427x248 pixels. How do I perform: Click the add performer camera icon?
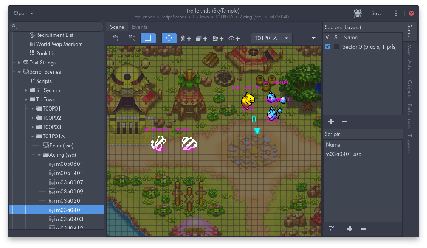(x=218, y=38)
